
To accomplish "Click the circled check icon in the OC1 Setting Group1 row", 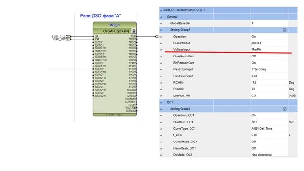I will pos(285,109).
